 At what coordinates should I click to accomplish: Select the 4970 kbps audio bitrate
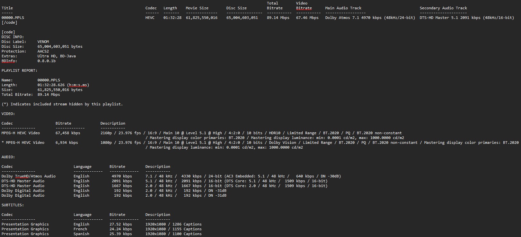click(x=122, y=176)
